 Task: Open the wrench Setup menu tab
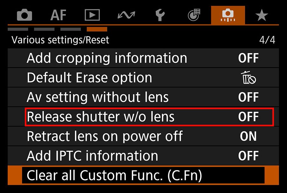(x=160, y=15)
